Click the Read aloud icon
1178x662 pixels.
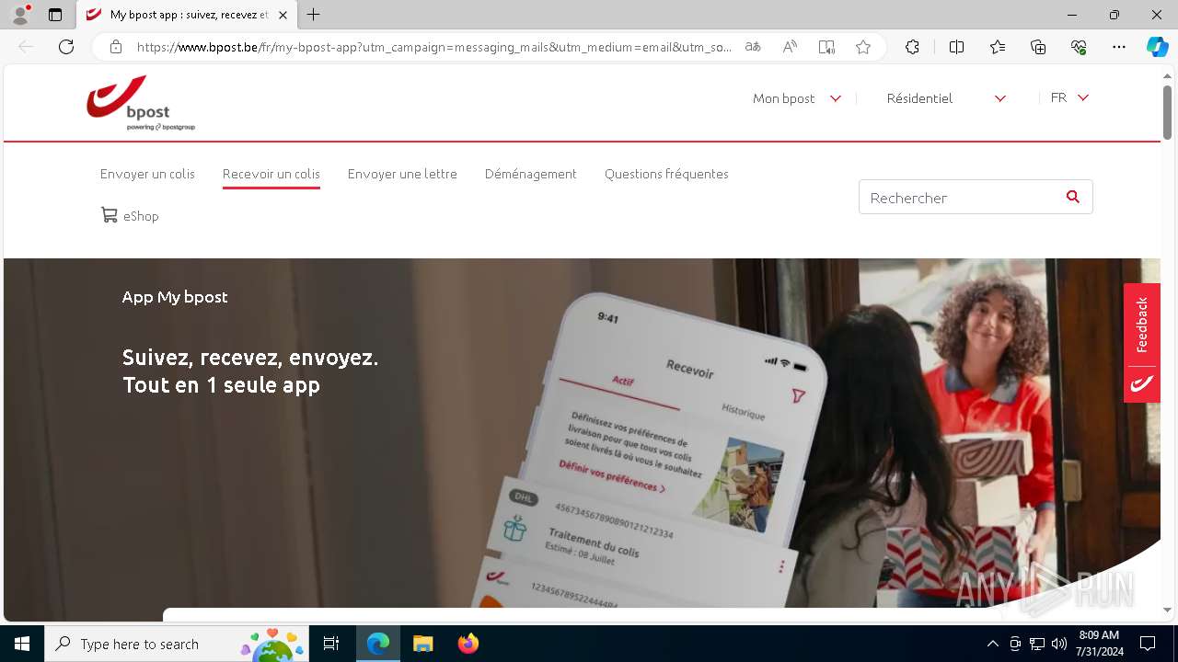click(790, 47)
